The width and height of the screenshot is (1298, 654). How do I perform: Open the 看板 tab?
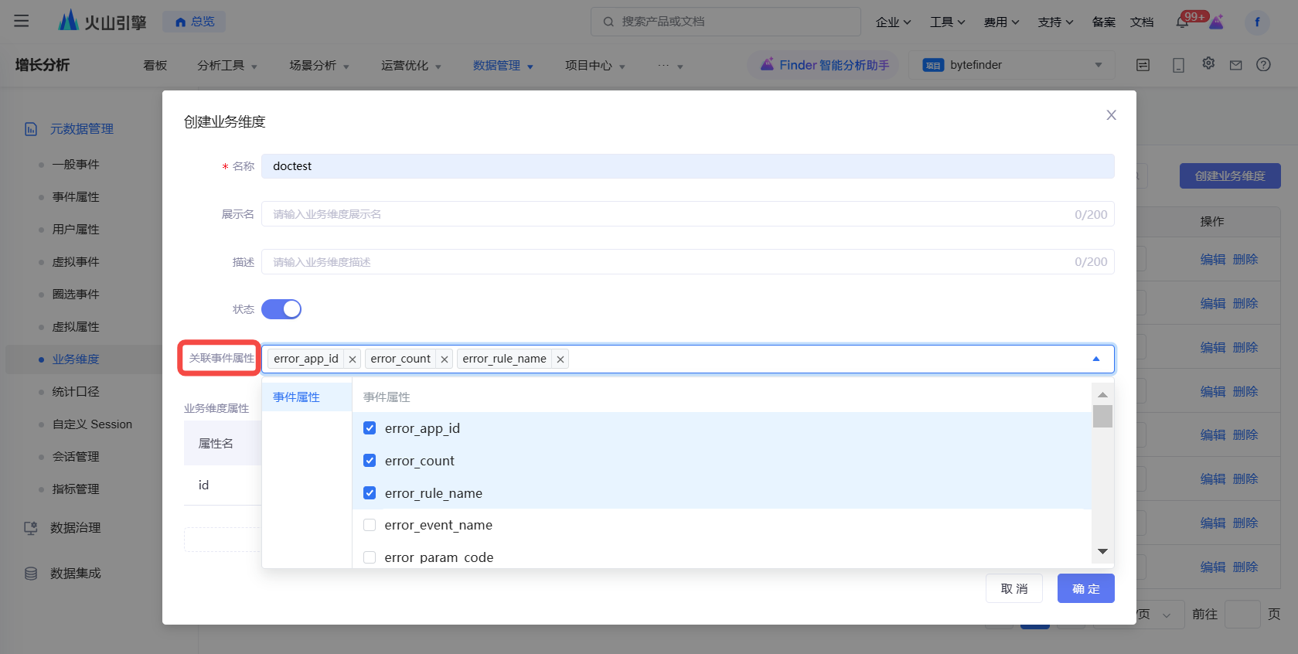tap(155, 66)
